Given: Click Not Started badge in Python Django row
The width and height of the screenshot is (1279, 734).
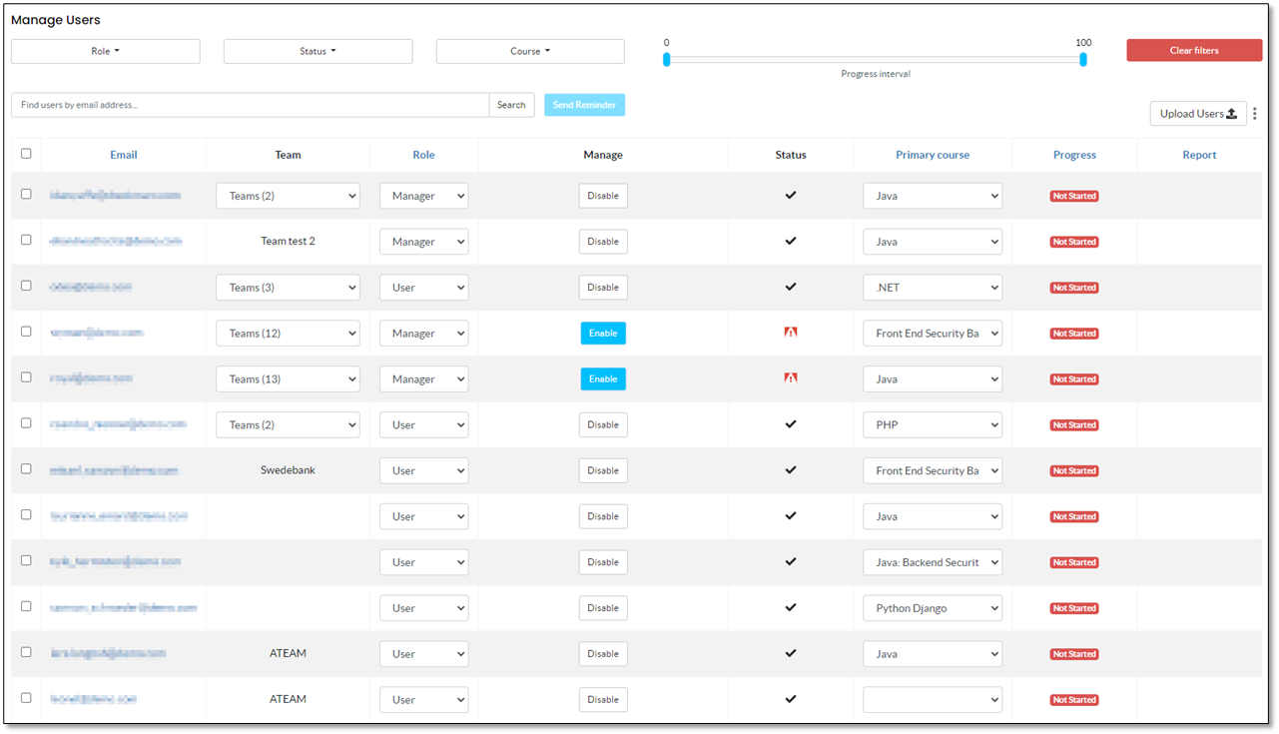Looking at the screenshot, I should click(x=1074, y=608).
